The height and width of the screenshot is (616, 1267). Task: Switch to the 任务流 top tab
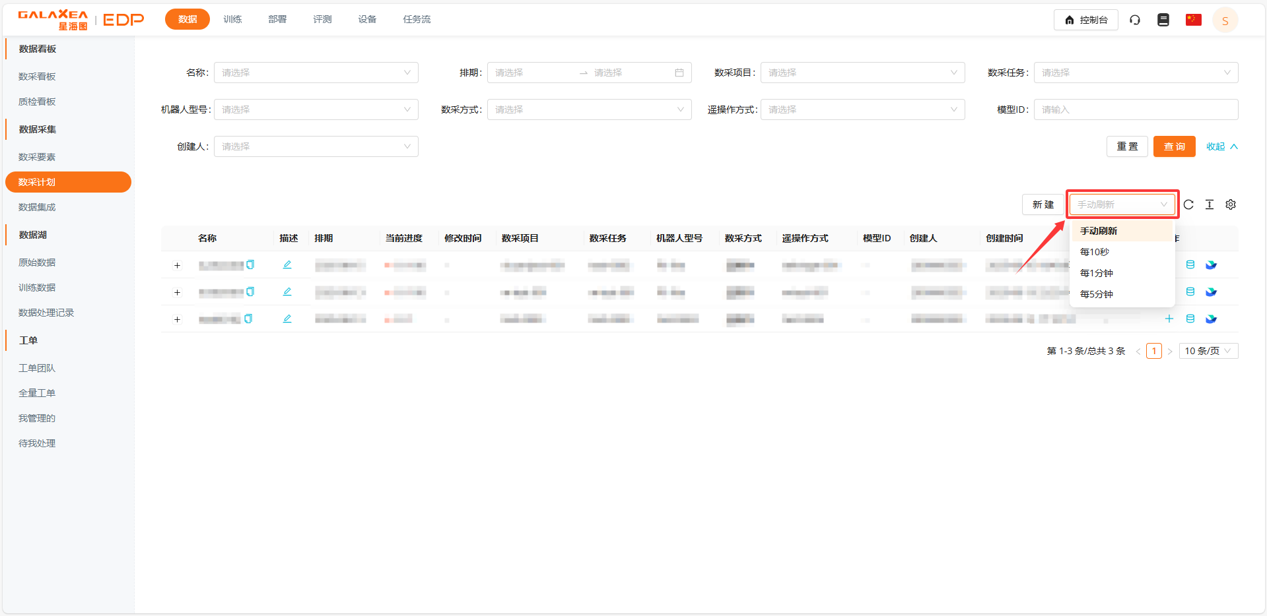pyautogui.click(x=417, y=19)
